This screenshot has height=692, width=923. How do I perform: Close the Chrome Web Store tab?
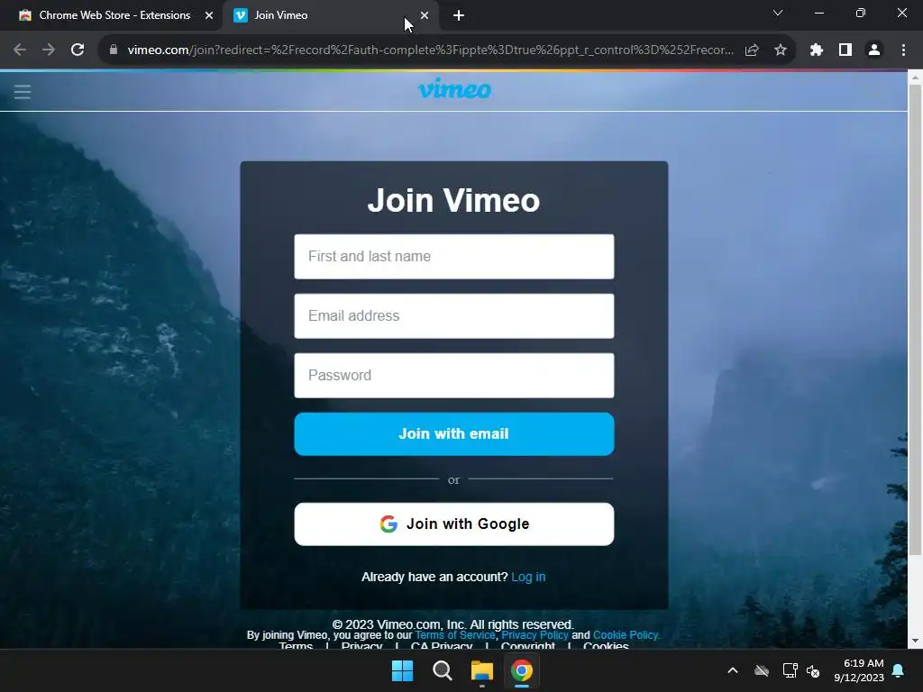coord(209,16)
